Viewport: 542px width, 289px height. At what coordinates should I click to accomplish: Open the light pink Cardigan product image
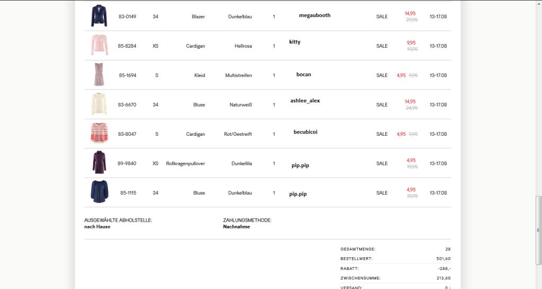coord(99,45)
